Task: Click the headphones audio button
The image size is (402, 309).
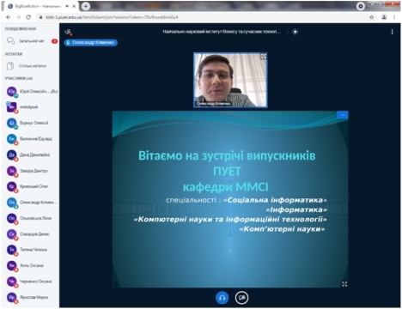Action: click(222, 298)
